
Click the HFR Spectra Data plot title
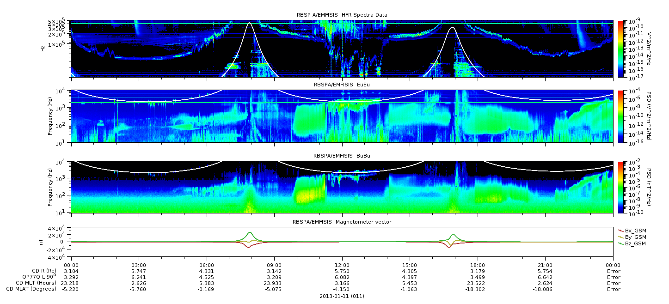[342, 15]
